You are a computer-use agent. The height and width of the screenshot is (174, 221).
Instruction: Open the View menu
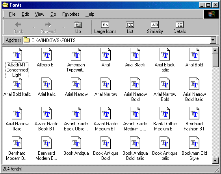pos(40,14)
